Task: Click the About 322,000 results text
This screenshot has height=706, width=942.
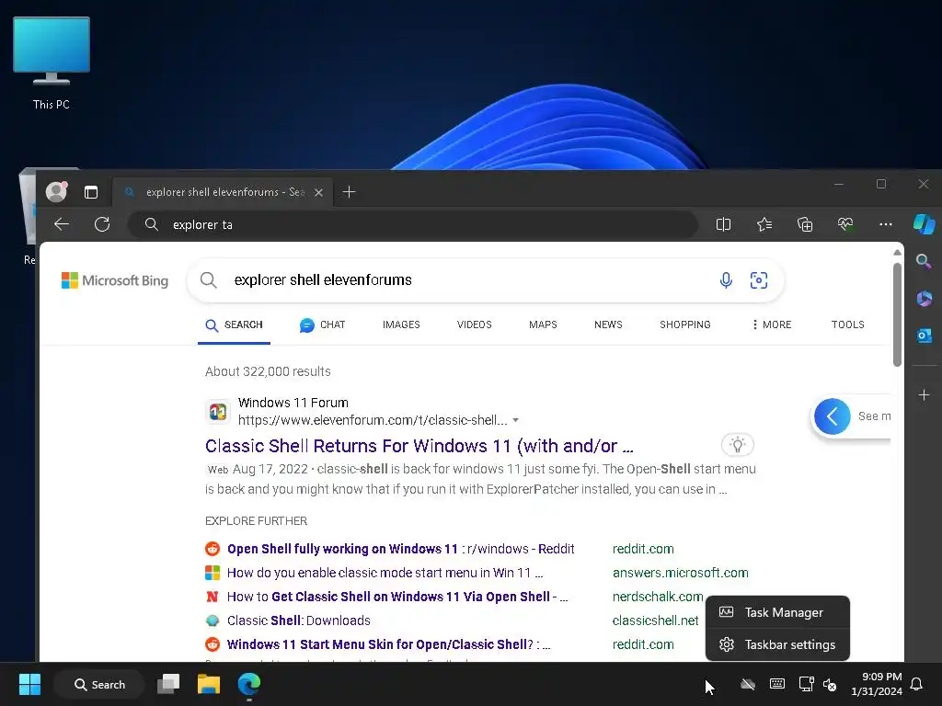Action: pos(268,371)
